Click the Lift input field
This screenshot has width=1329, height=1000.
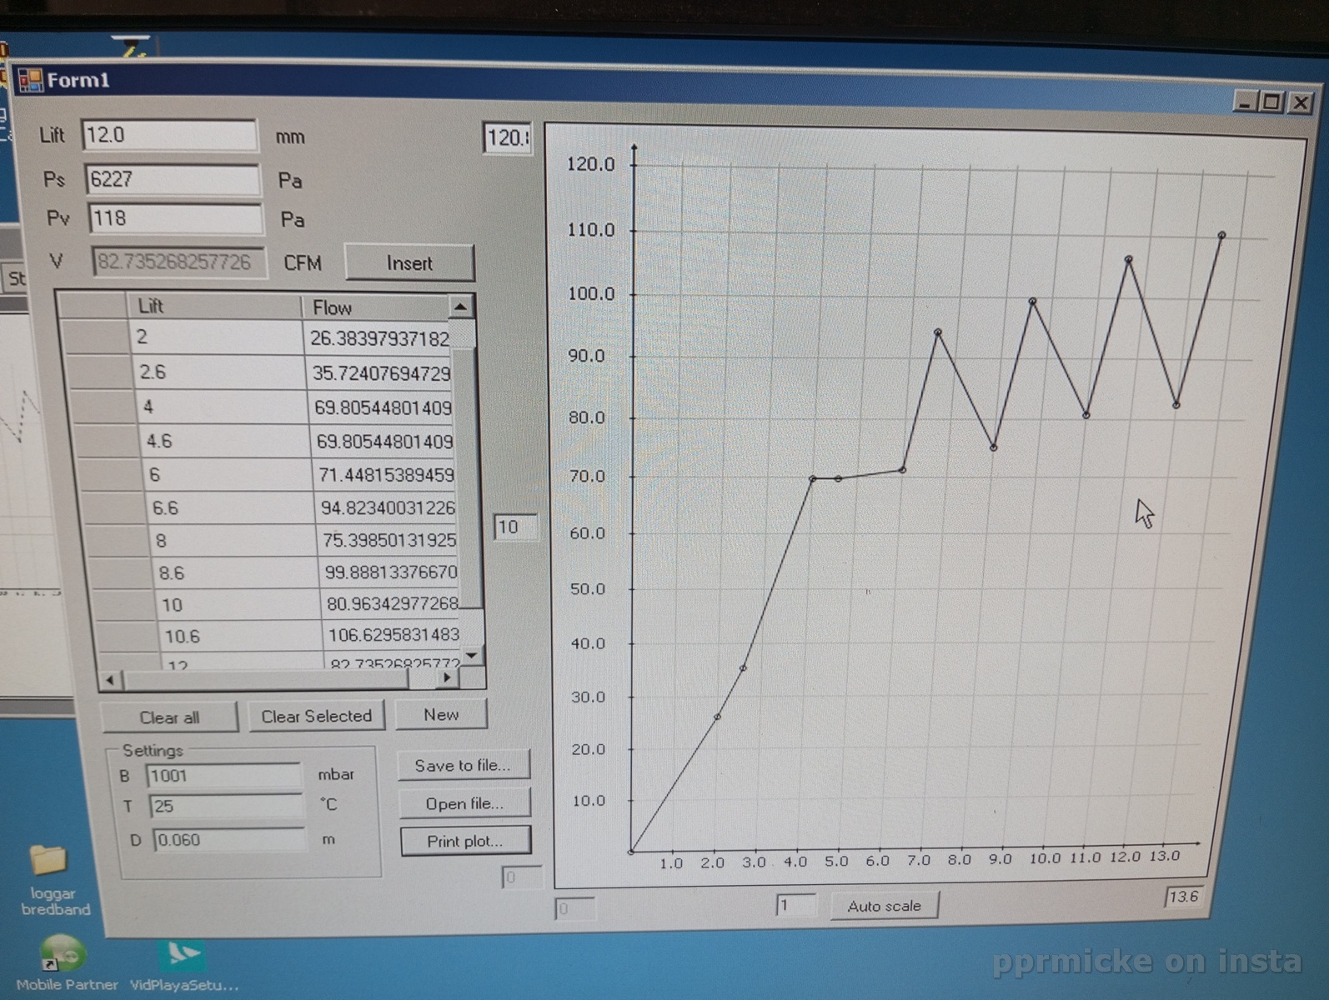click(169, 135)
